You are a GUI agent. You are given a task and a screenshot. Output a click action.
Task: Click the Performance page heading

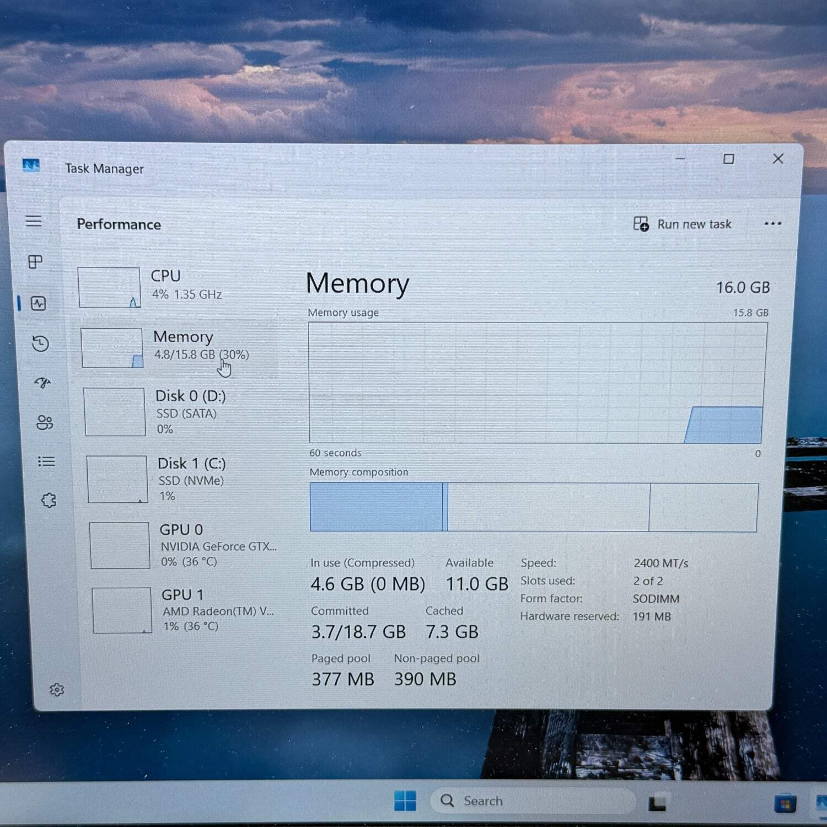tap(119, 224)
